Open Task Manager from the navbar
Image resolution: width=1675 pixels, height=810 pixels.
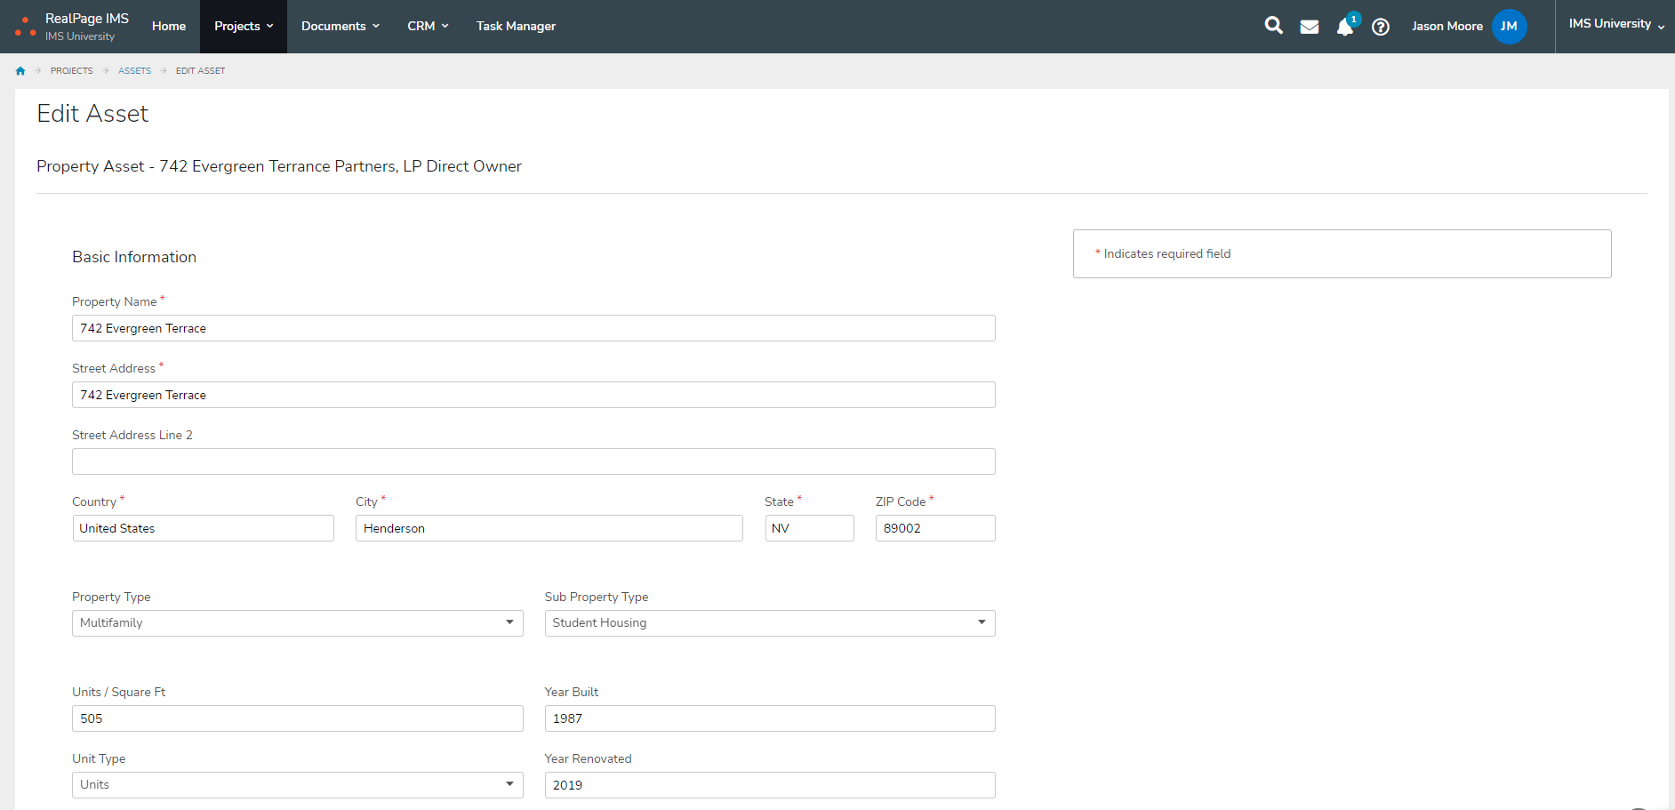[516, 26]
